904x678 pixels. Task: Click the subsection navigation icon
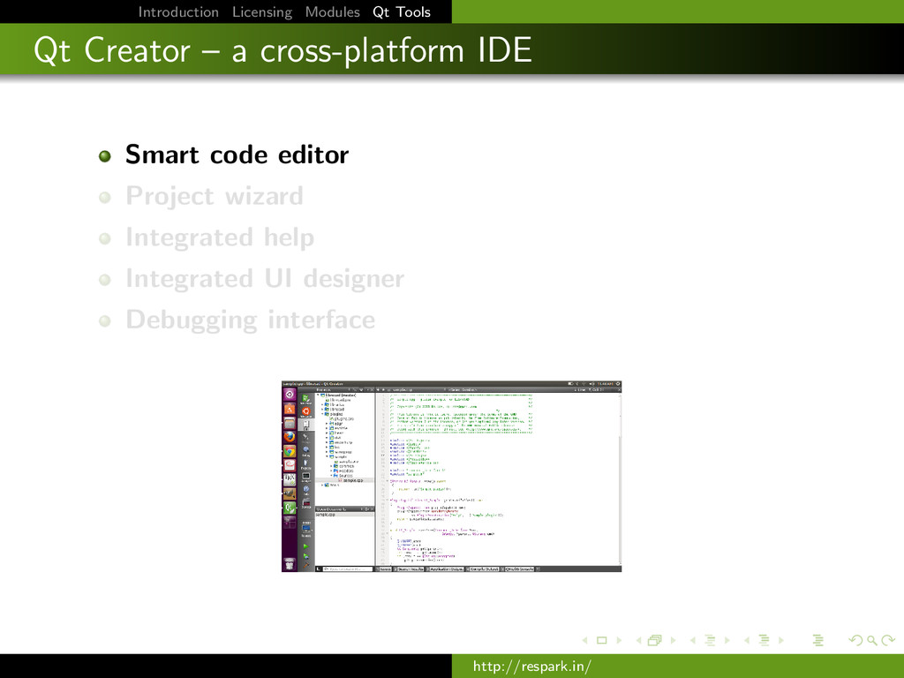pyautogui.click(x=711, y=640)
